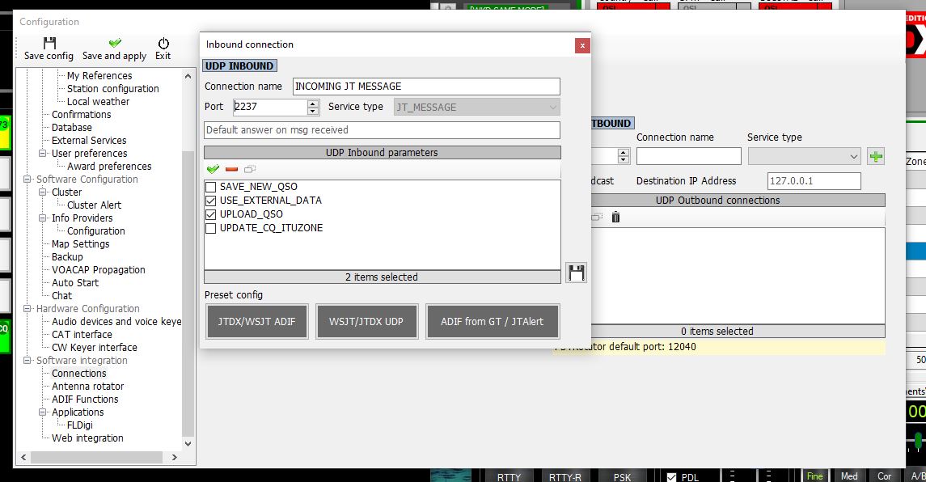
Task: Collapse Hardware Configuration tree node
Action: [x=27, y=309]
